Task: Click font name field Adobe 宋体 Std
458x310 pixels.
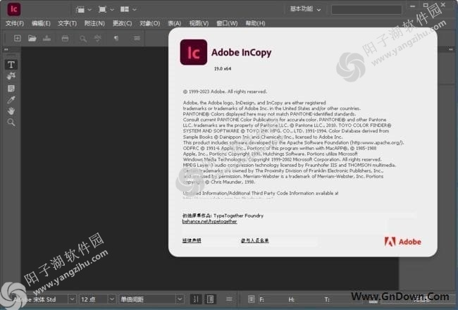Action: pyautogui.click(x=39, y=299)
